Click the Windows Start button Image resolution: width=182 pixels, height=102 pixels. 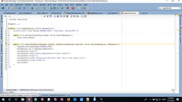point(3,99)
